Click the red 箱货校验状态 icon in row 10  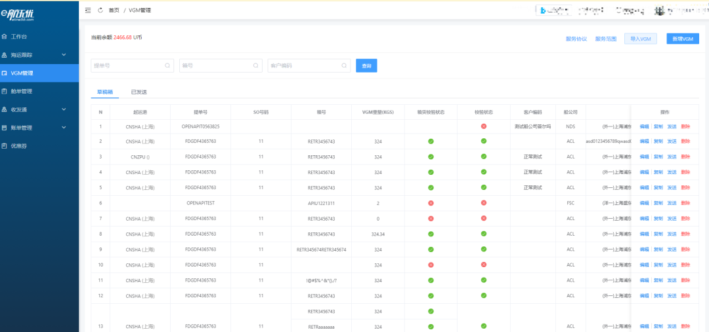(x=431, y=265)
